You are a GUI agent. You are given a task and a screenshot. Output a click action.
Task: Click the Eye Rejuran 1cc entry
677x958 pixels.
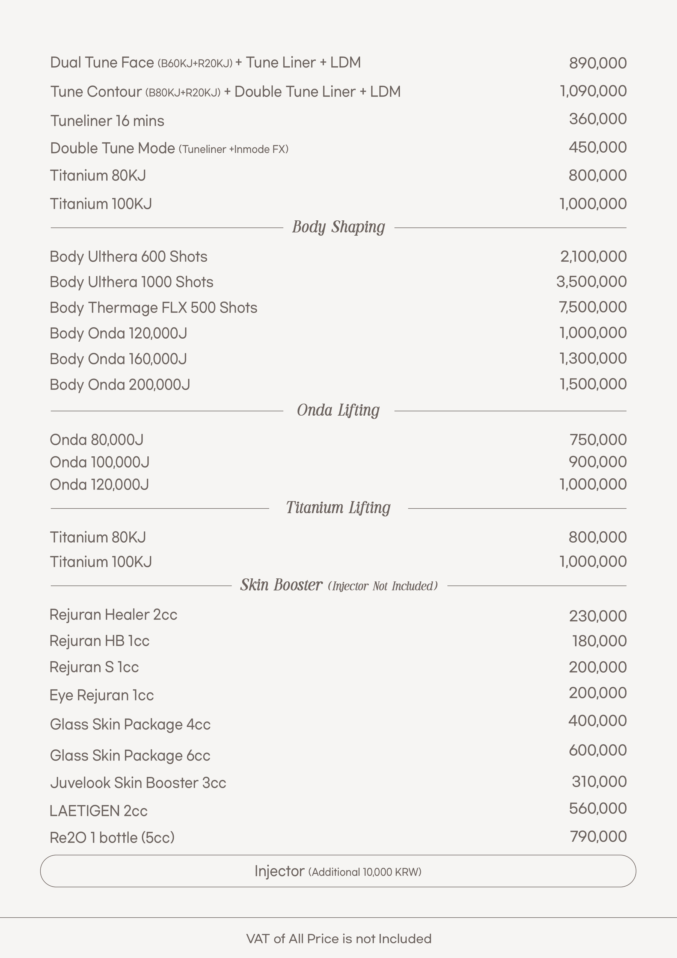[x=102, y=695]
